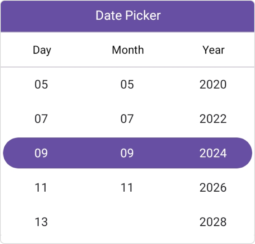Choose day 07 from the Day column

point(41,119)
